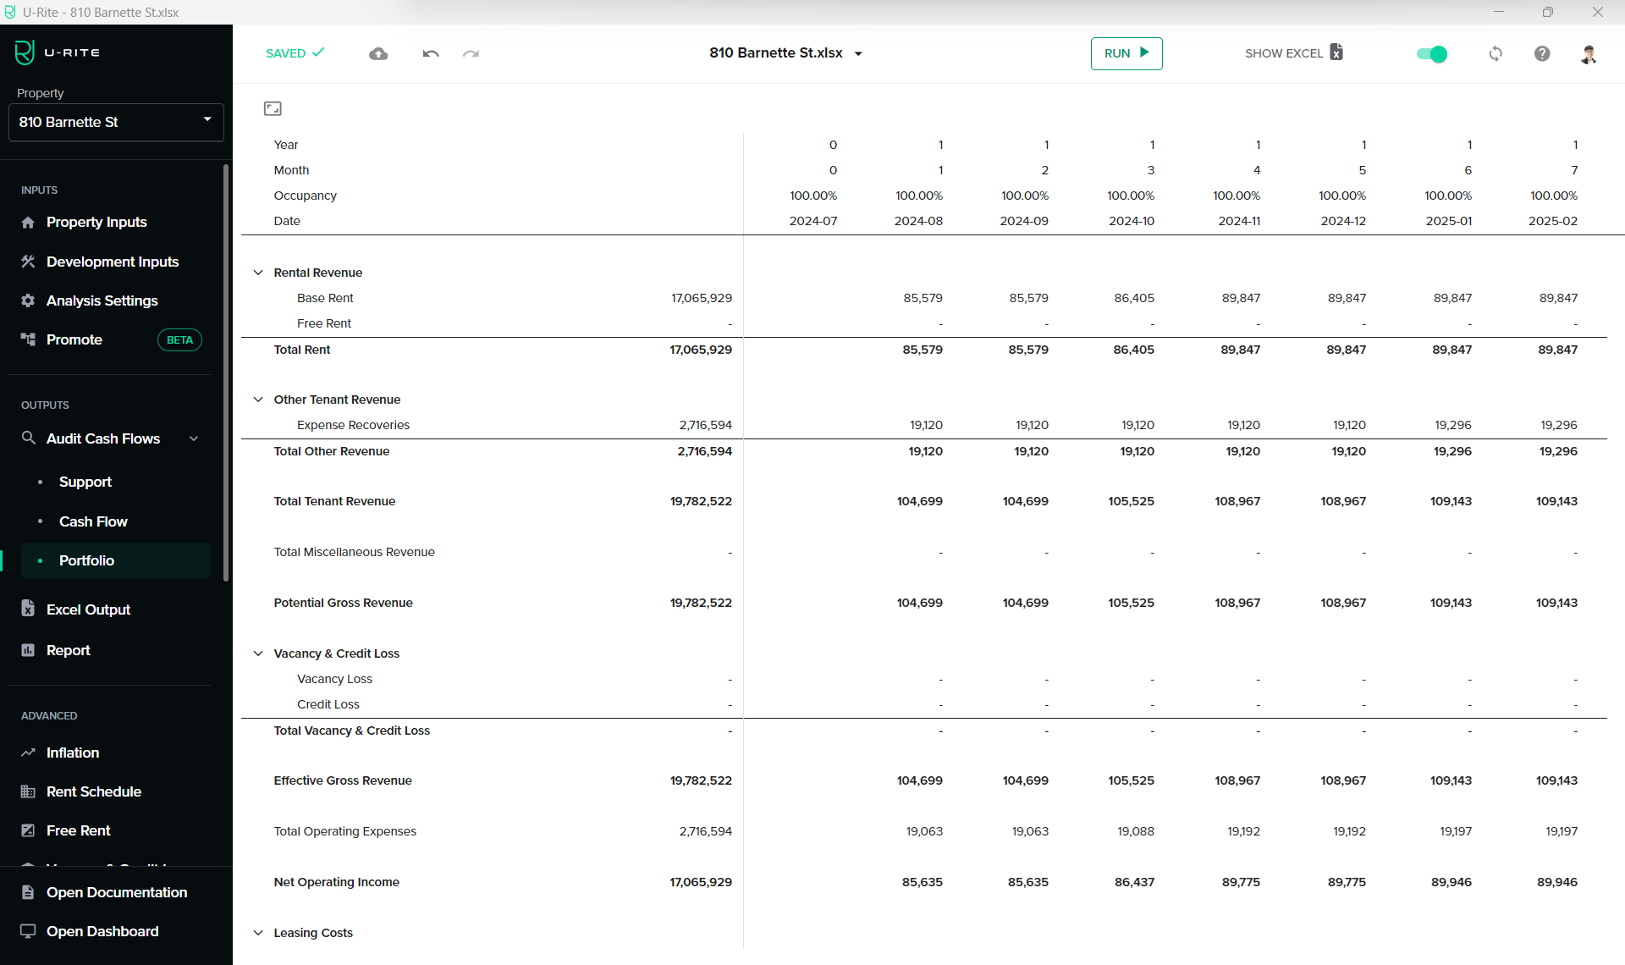The height and width of the screenshot is (965, 1625).
Task: Click the RUN button
Action: pos(1126,52)
